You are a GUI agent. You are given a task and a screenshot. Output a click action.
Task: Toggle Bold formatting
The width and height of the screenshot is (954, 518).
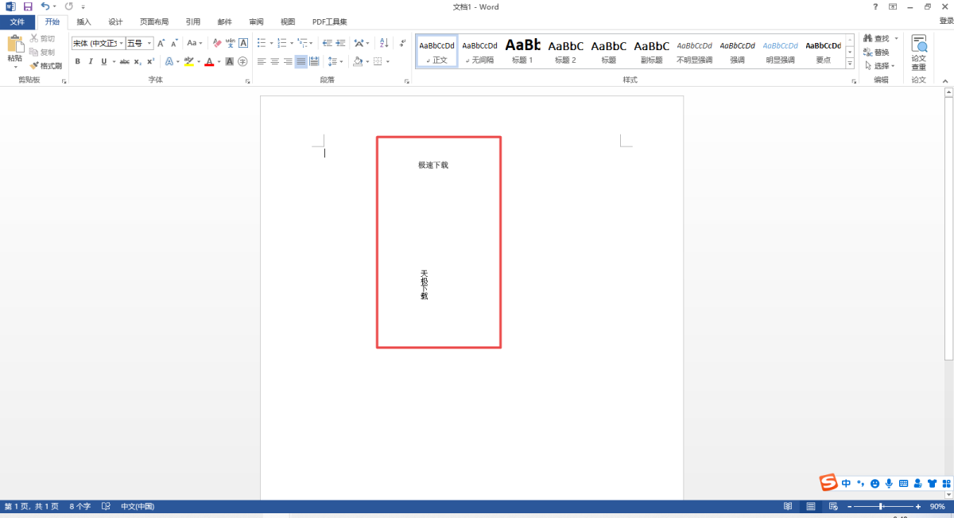pyautogui.click(x=77, y=61)
